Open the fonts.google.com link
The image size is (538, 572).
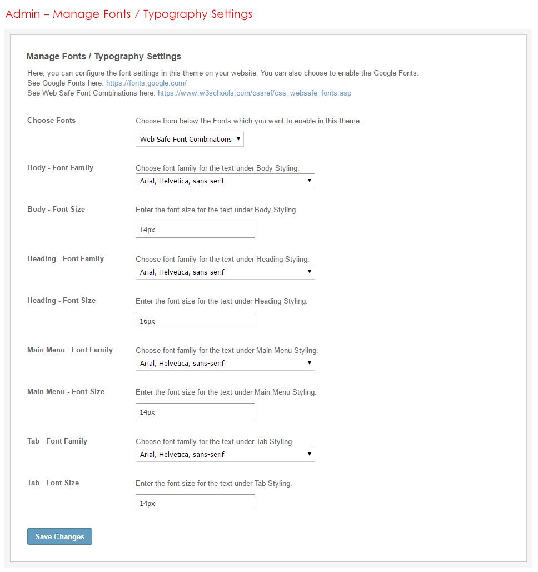(x=142, y=83)
